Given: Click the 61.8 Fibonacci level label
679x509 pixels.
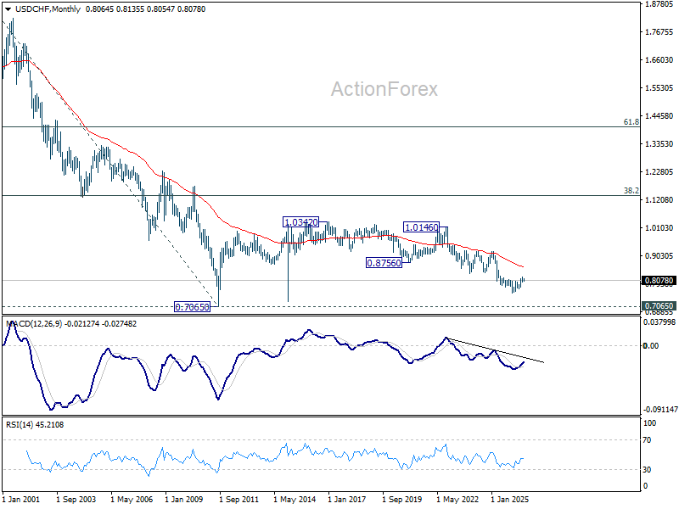Looking at the screenshot, I should click(631, 122).
